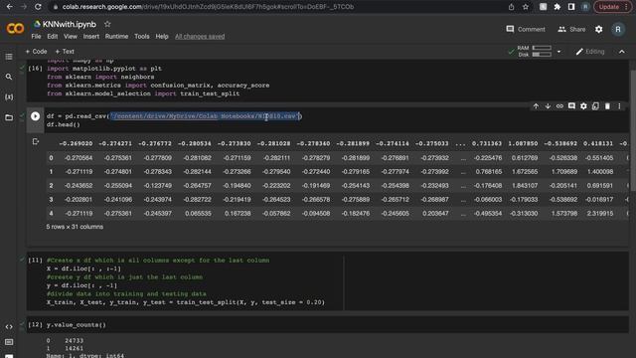636x358 pixels.
Task: Open the browser extensions puzzle icon
Action: 557,7
